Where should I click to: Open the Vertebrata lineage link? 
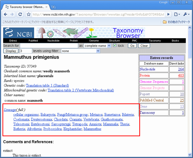(x=91, y=119)
